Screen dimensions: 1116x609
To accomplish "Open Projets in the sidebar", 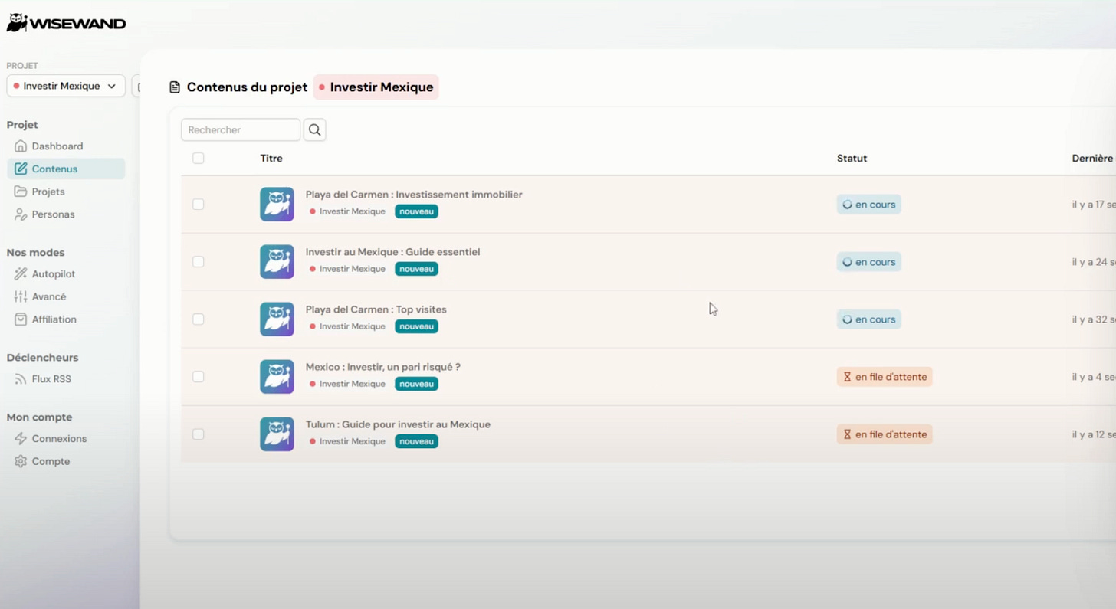I will (48, 192).
